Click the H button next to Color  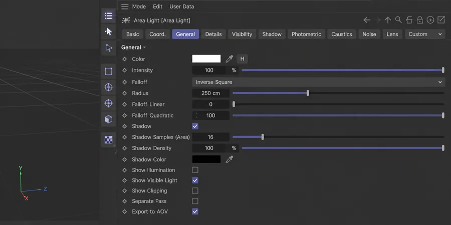(x=242, y=59)
